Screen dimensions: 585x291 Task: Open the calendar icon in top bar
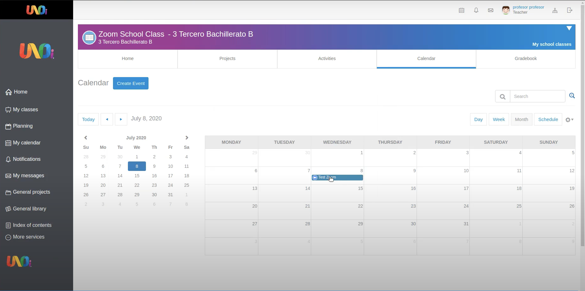(462, 10)
